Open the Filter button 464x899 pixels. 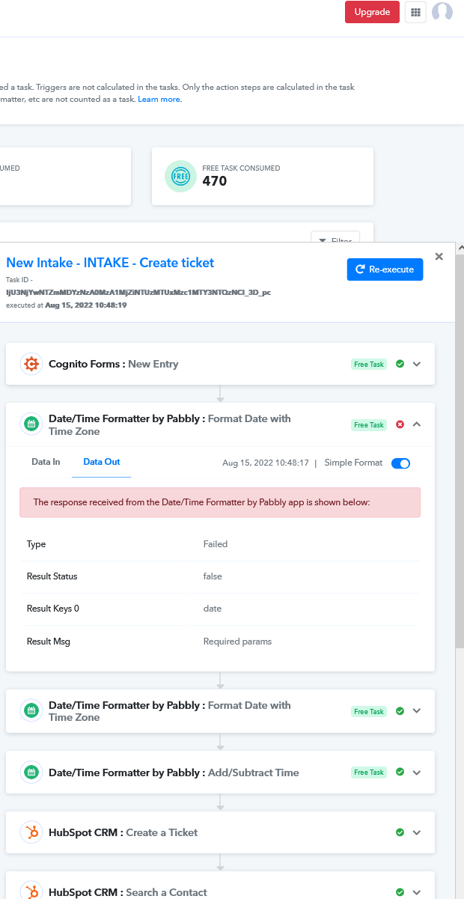coord(335,240)
